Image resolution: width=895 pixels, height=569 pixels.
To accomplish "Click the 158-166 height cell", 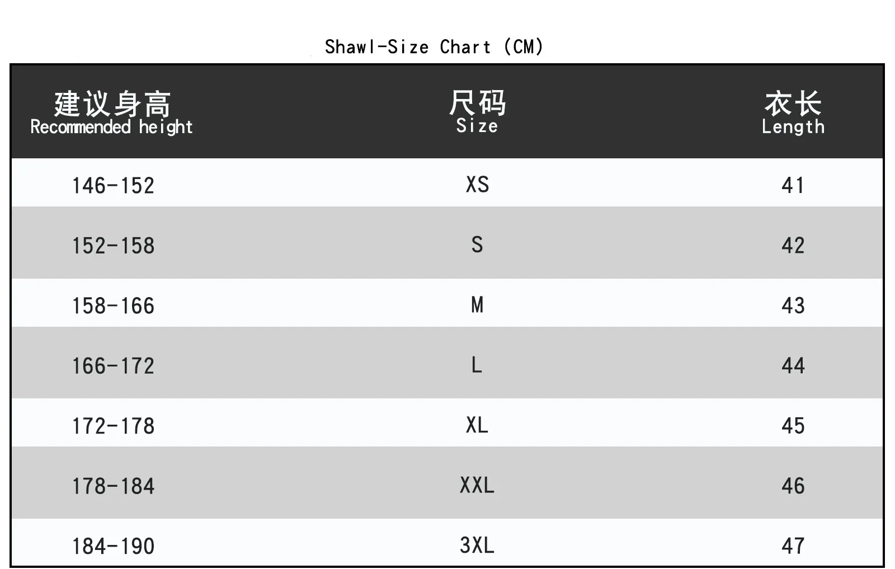I will coord(113,306).
